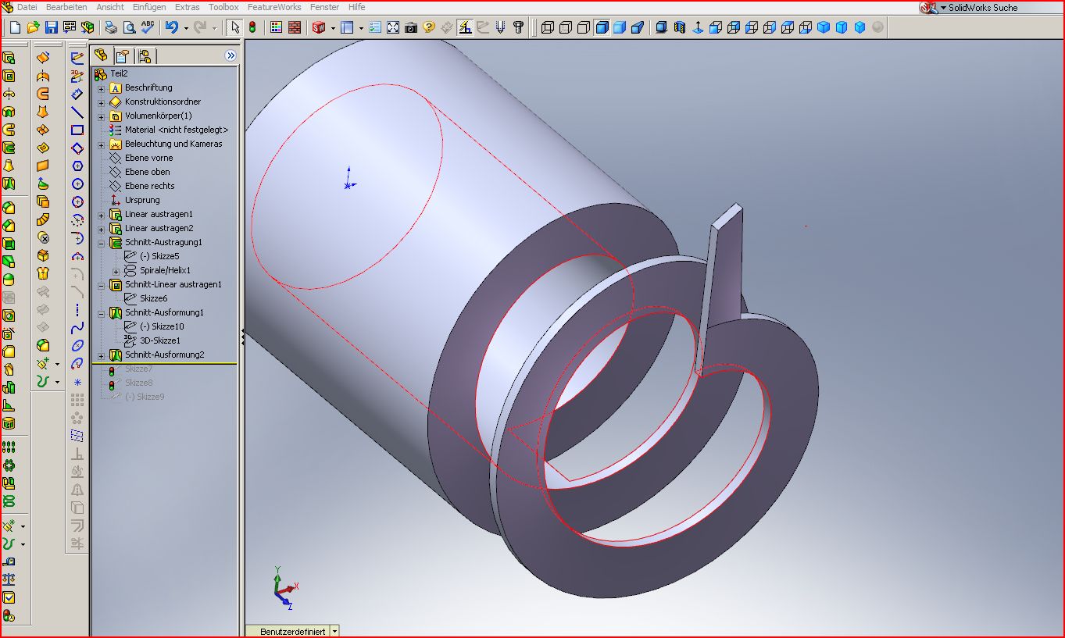The width and height of the screenshot is (1065, 638).
Task: Click the edit color palette icon
Action: point(275,27)
